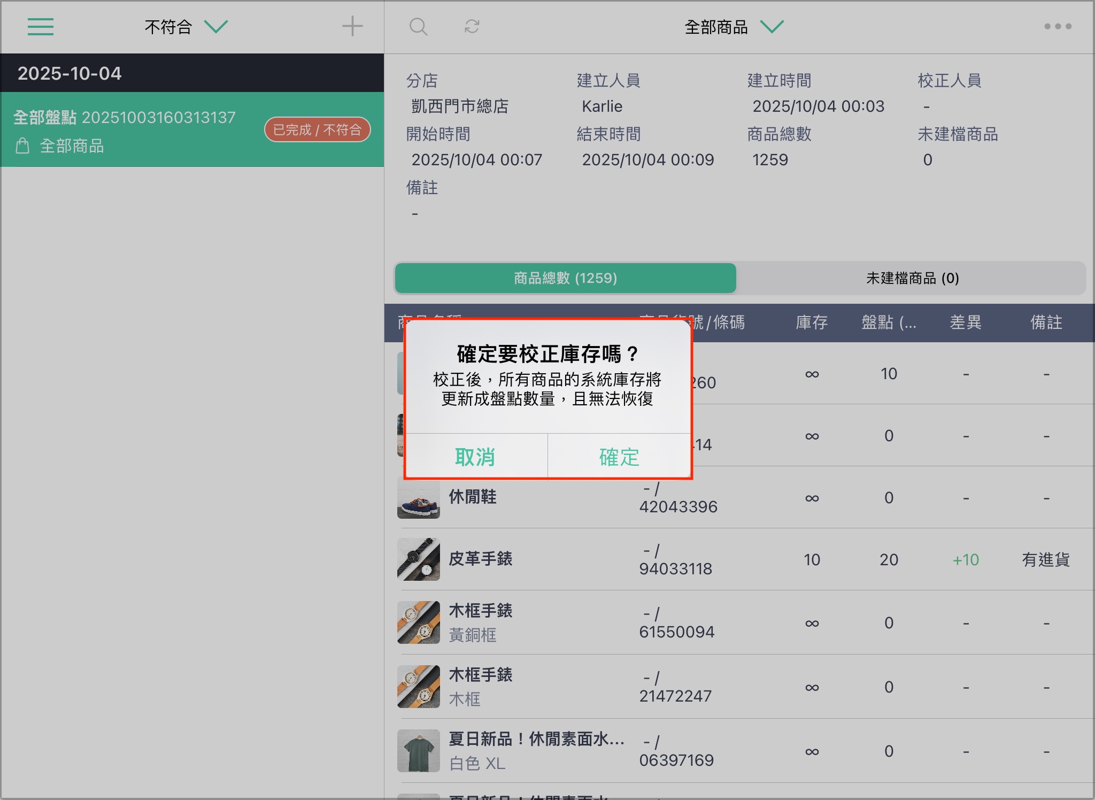This screenshot has height=800, width=1095.
Task: Open the three-dot more options
Action: (x=1058, y=26)
